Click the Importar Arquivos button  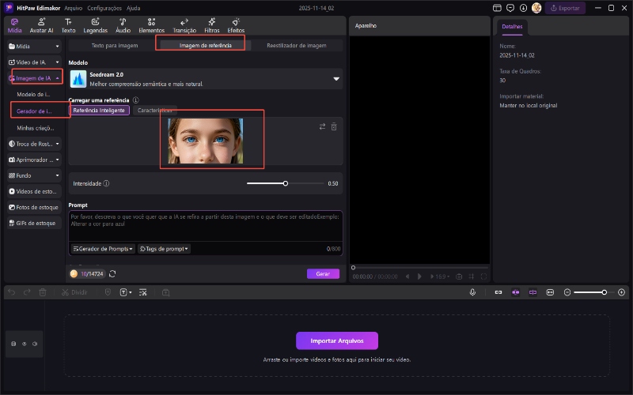[x=337, y=340]
